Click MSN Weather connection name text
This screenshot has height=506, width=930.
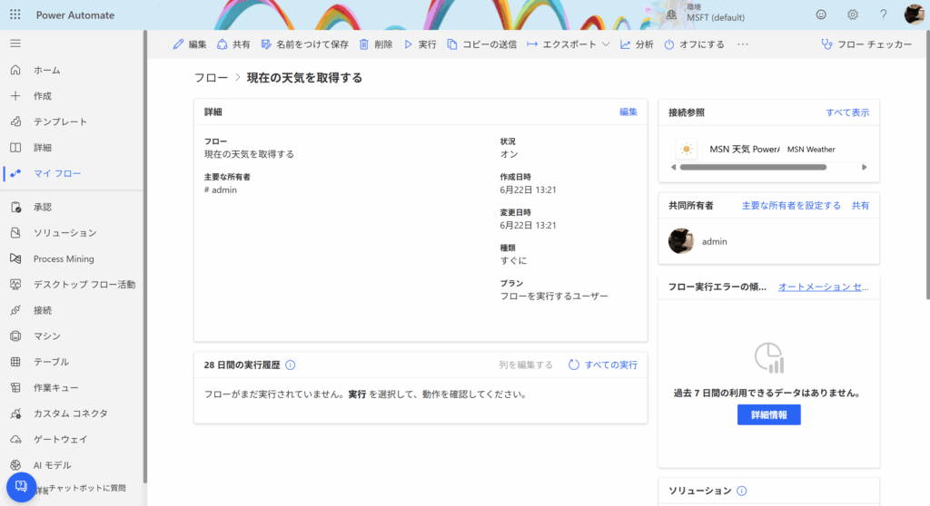coord(811,150)
